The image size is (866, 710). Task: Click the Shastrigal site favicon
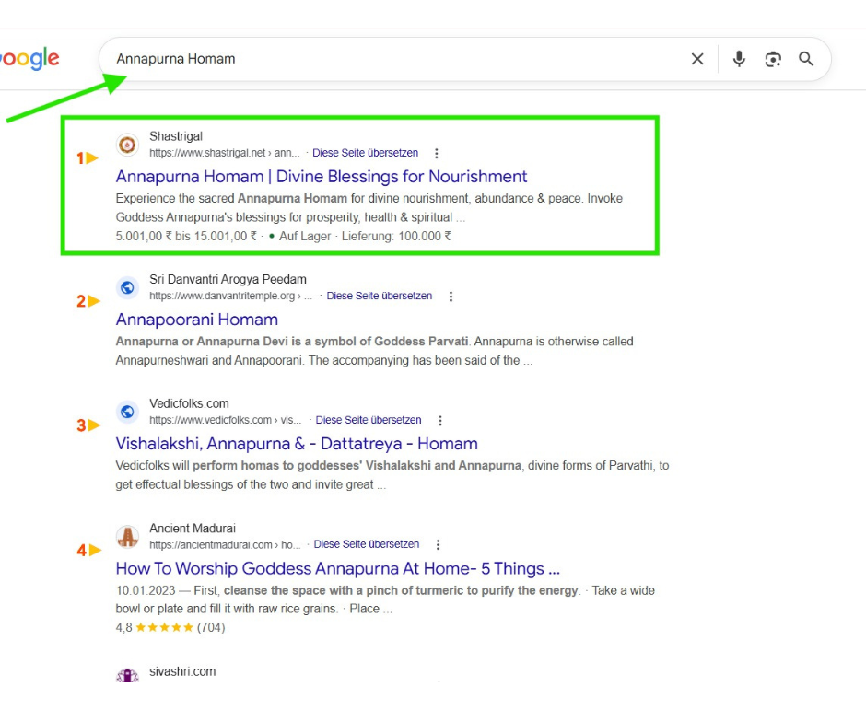tap(127, 145)
